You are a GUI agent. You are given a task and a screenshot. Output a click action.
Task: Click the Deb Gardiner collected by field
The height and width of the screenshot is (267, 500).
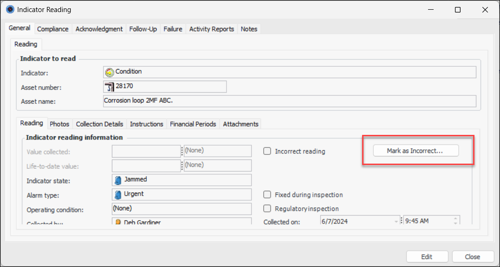(x=182, y=221)
